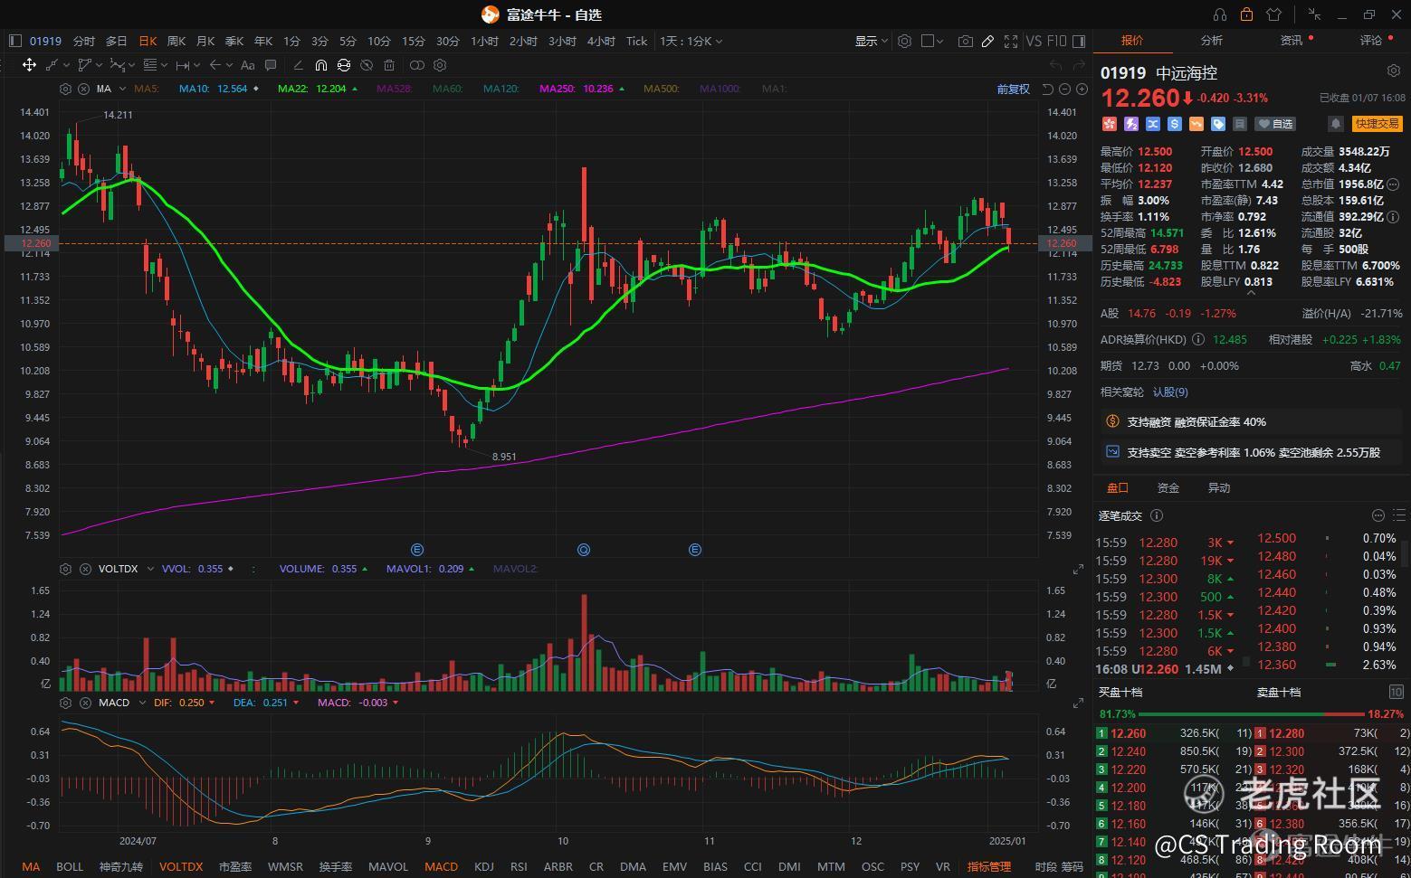
Task: Click the pencil drawing tools icon
Action: tap(987, 41)
